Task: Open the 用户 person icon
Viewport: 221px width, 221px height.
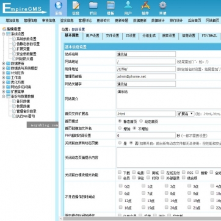Action: click(128, 5)
